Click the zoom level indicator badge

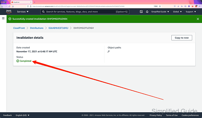[156, 6]
